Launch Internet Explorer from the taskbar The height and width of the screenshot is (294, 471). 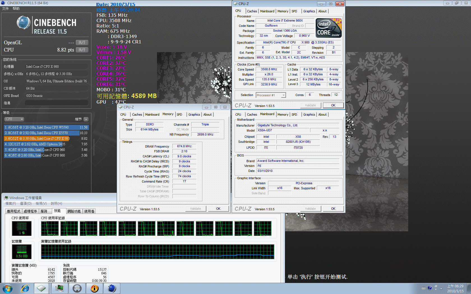pyautogui.click(x=25, y=288)
